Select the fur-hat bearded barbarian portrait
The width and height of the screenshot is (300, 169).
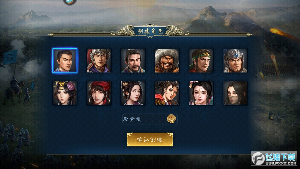[167, 60]
